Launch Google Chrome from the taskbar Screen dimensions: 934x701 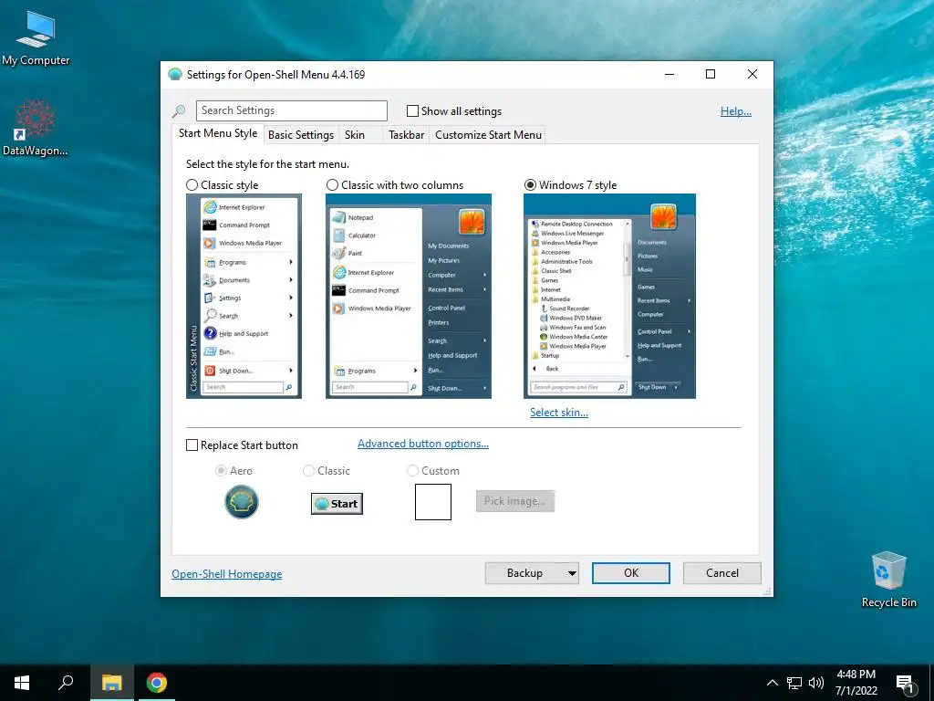[157, 683]
